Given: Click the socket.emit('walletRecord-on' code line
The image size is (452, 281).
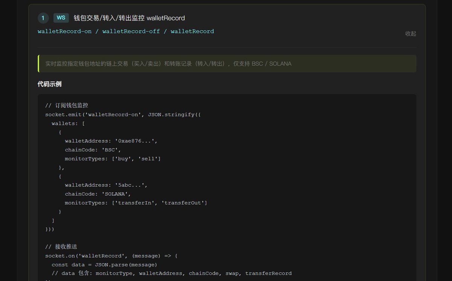Looking at the screenshot, I should (x=123, y=115).
